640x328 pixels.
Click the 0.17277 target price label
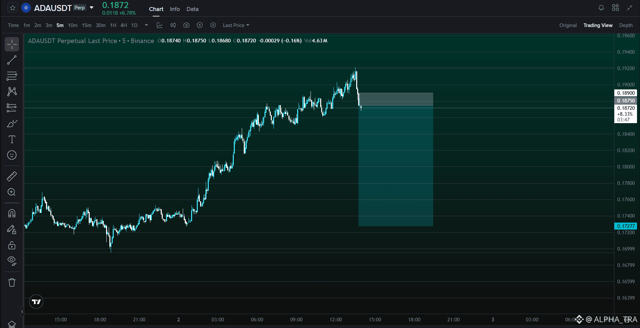click(626, 226)
